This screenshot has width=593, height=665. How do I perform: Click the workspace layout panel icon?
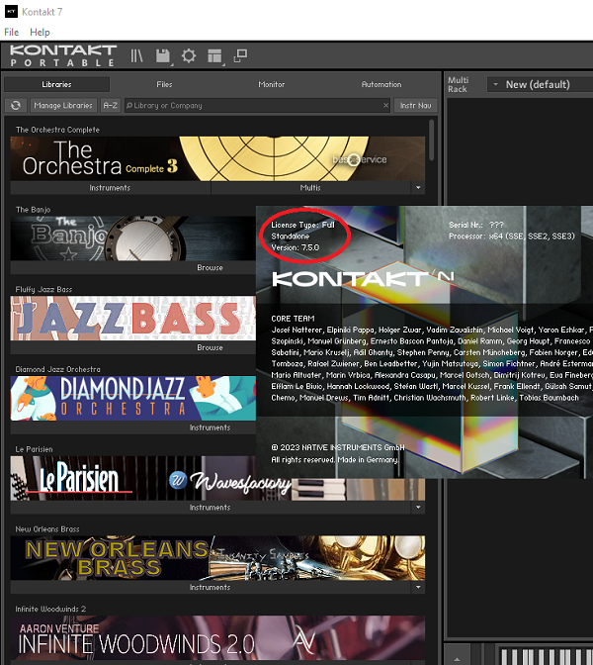click(214, 56)
